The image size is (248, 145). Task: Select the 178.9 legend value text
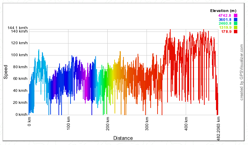point(226,32)
